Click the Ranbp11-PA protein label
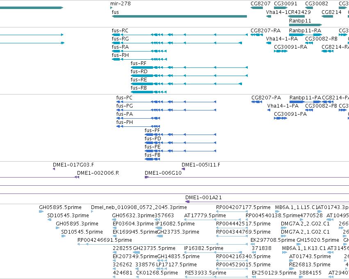Screen dimensions: 349x279 (x=305, y=98)
